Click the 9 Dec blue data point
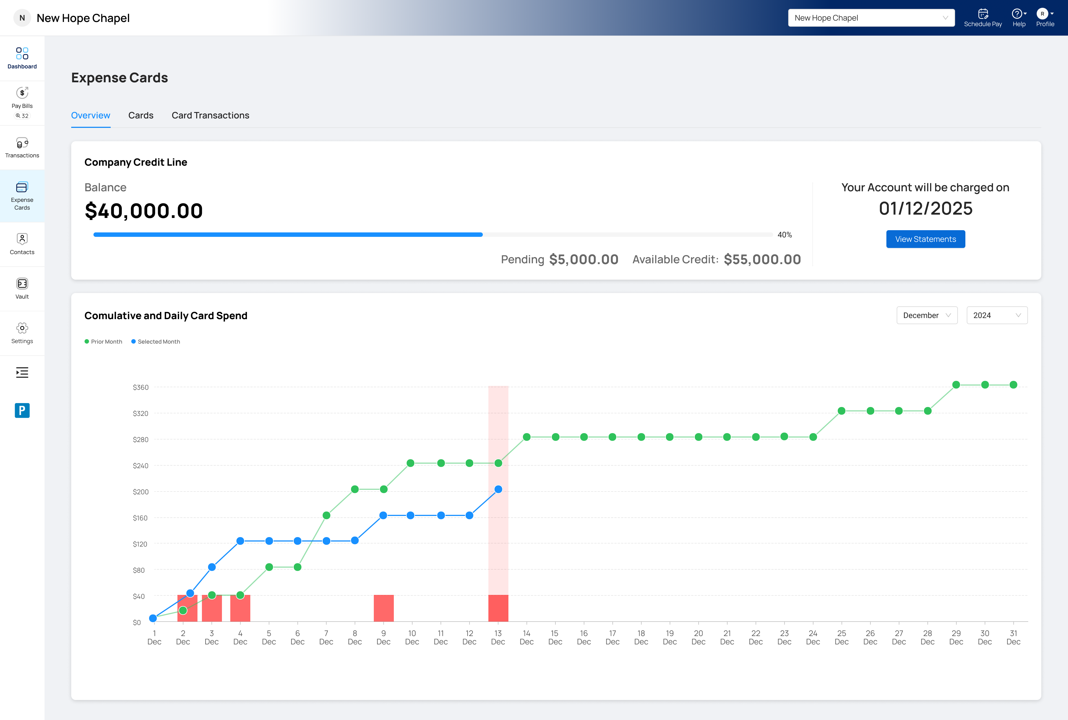The image size is (1068, 720). [x=384, y=515]
